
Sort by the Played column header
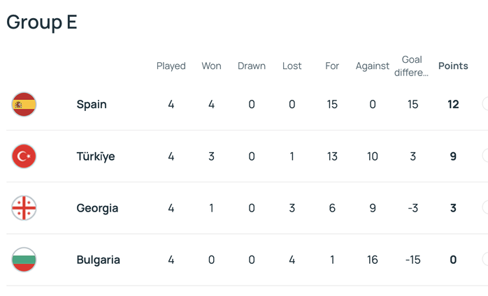point(171,66)
